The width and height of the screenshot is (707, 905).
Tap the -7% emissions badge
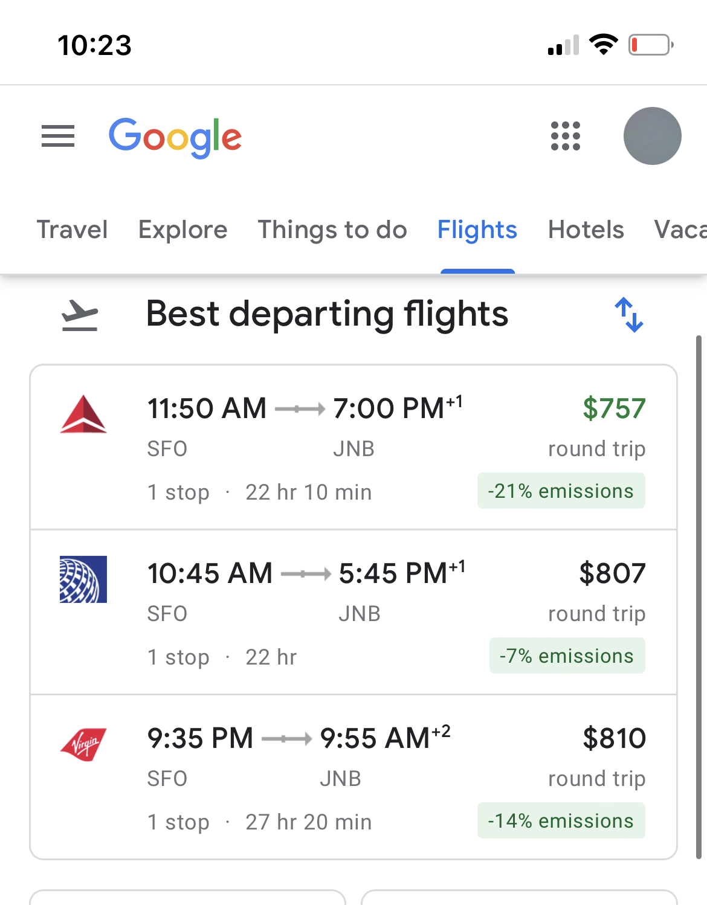[x=567, y=656]
